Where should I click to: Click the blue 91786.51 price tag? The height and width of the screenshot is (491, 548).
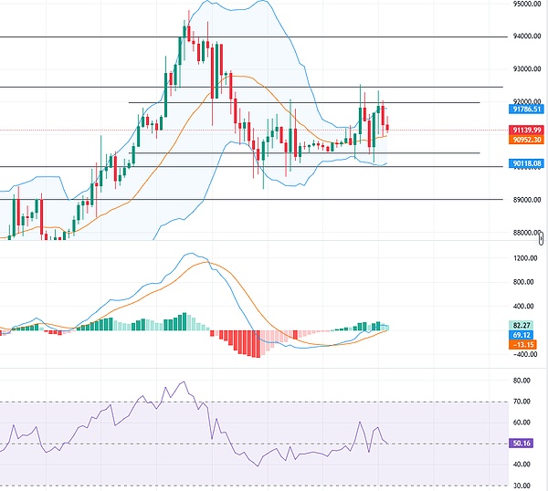[x=529, y=109]
